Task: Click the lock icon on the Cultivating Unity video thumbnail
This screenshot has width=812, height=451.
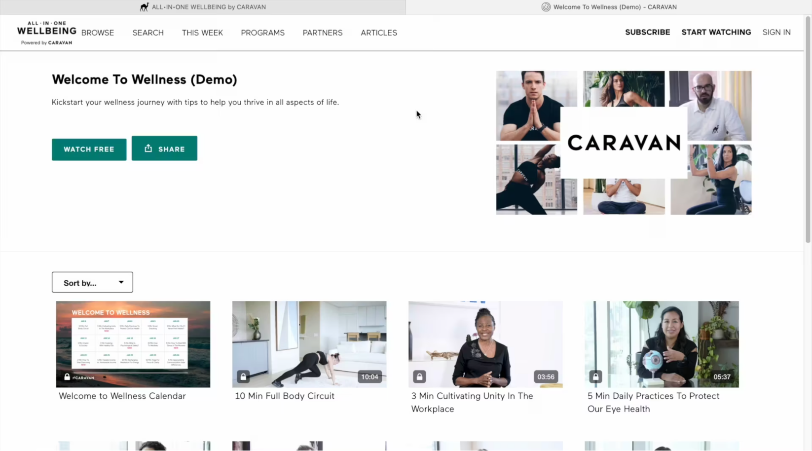Action: pyautogui.click(x=419, y=376)
